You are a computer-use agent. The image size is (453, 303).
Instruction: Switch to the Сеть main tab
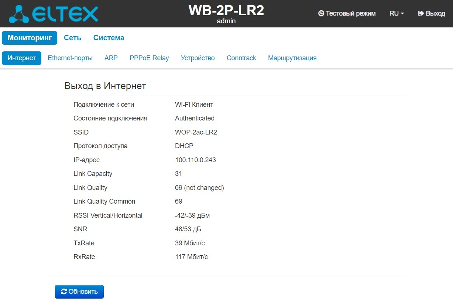click(72, 38)
